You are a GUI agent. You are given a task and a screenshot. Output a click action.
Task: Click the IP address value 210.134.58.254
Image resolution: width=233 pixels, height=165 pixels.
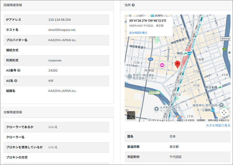click(x=59, y=20)
